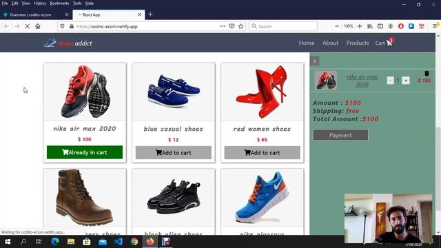441x248 pixels.
Task: Toggle the sidebar view icon
Action: pyautogui.click(x=380, y=26)
